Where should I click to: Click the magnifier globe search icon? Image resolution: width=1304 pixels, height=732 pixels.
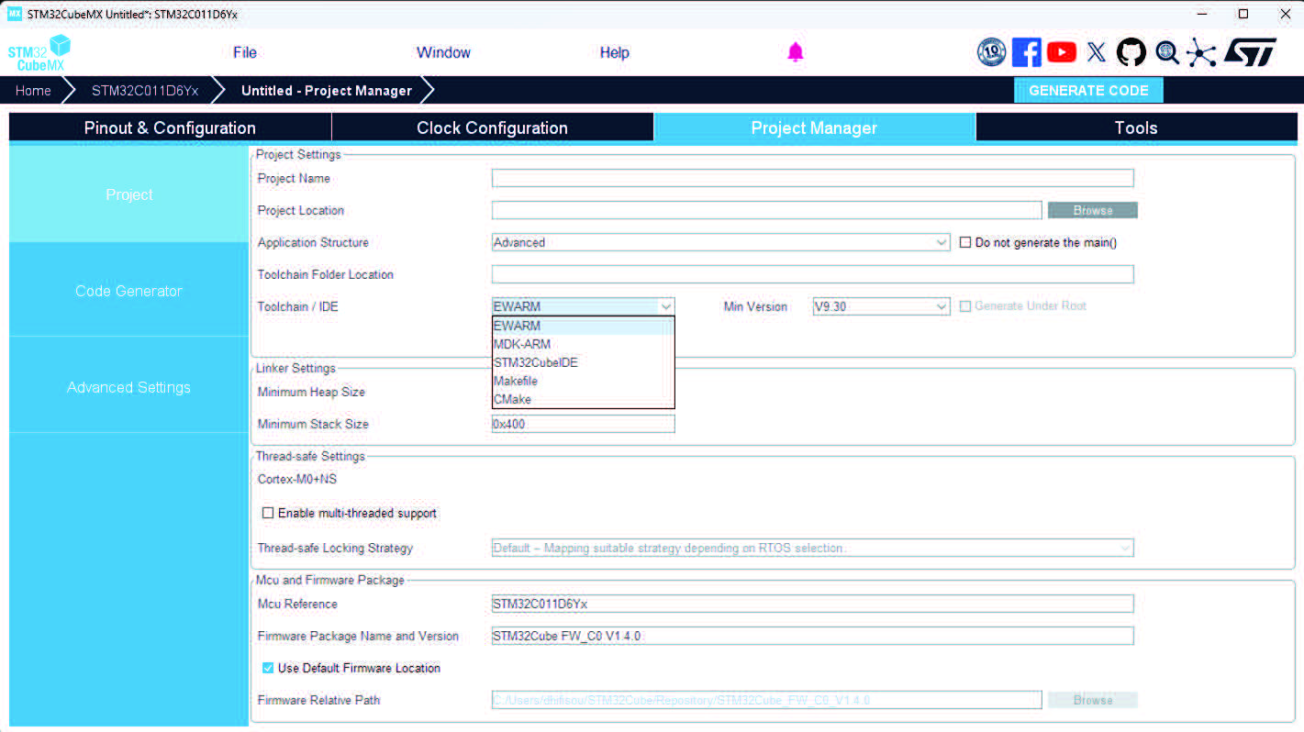point(1167,52)
